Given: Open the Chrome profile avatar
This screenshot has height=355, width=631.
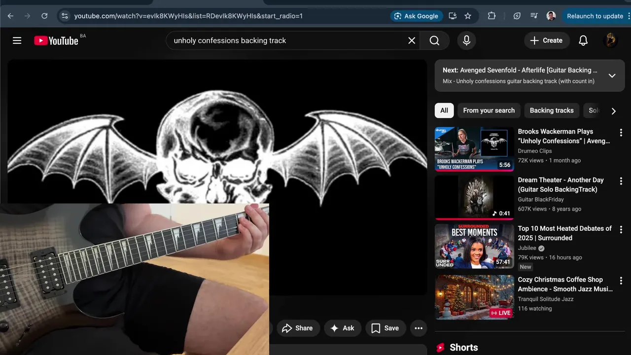Looking at the screenshot, I should point(551,16).
